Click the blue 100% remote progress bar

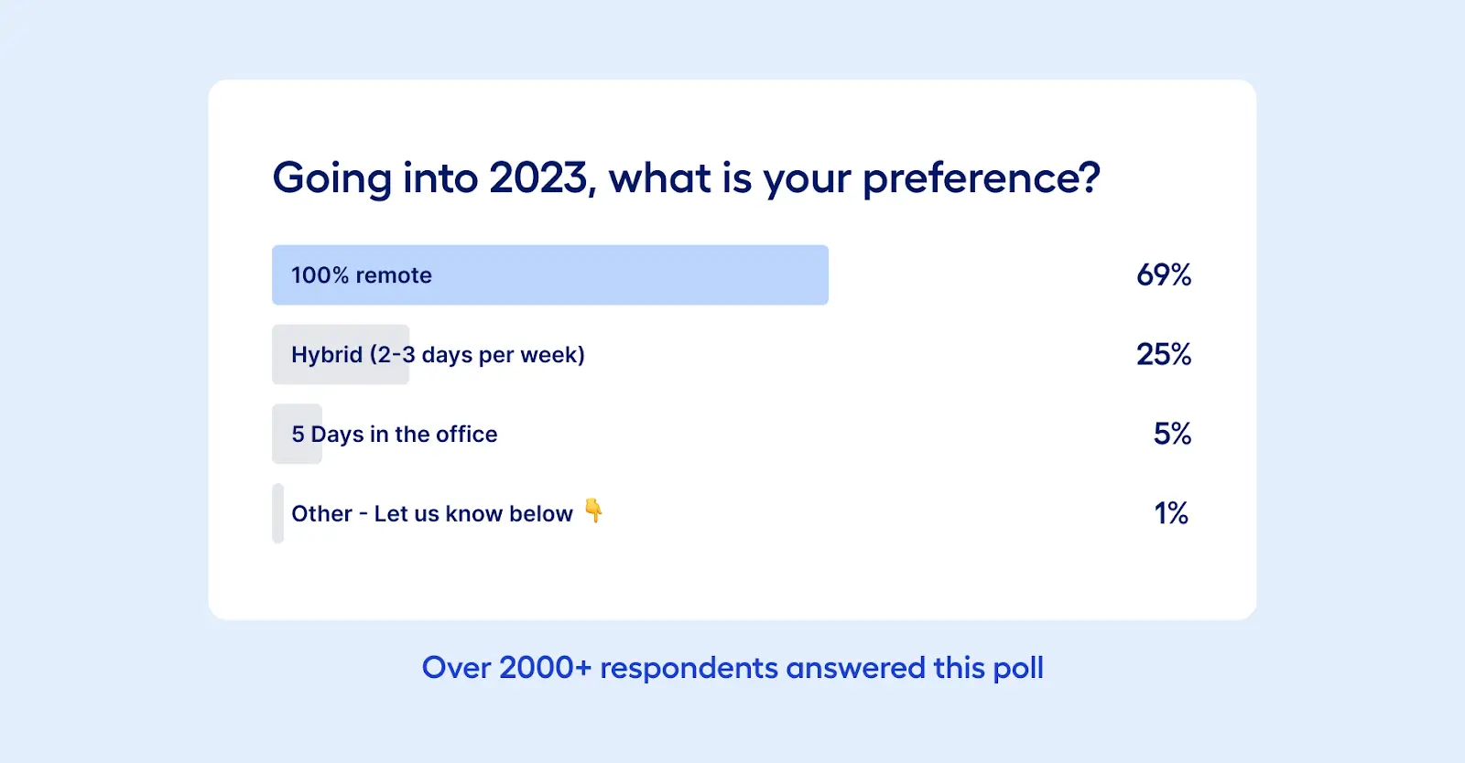[x=550, y=274]
